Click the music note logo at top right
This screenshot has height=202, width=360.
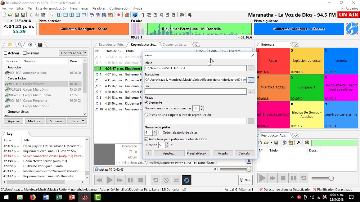[x=352, y=29]
